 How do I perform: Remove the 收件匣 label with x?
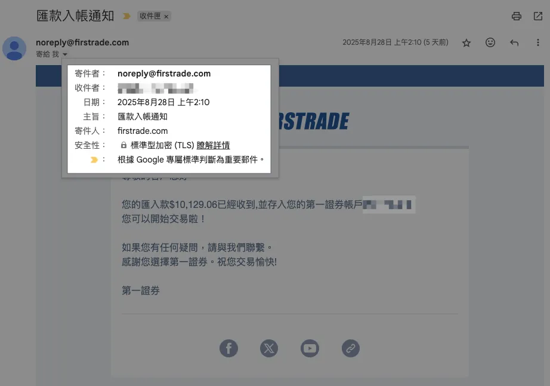coord(166,16)
